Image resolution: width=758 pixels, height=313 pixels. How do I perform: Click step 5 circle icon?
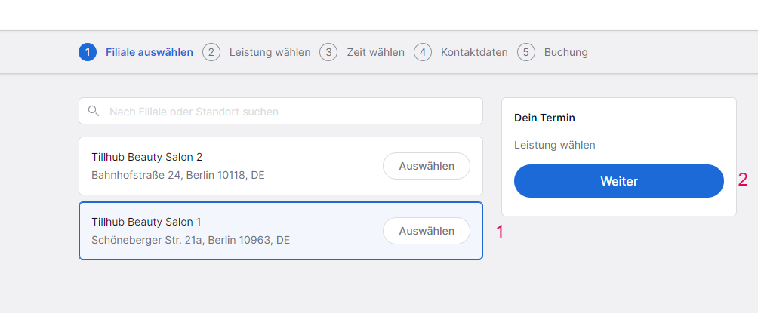(x=526, y=52)
